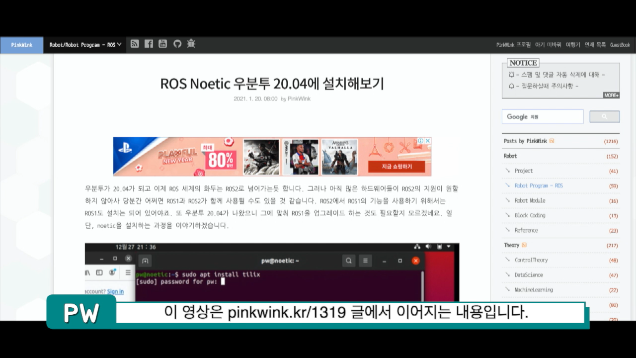Click the bug icon in header
The image size is (636, 358).
point(191,44)
